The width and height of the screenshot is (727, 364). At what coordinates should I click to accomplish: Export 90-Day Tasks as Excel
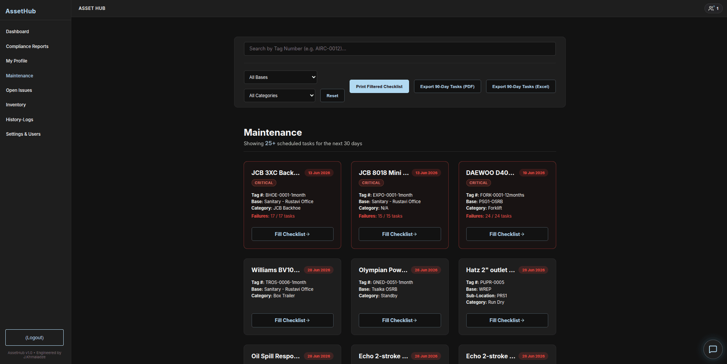(520, 87)
